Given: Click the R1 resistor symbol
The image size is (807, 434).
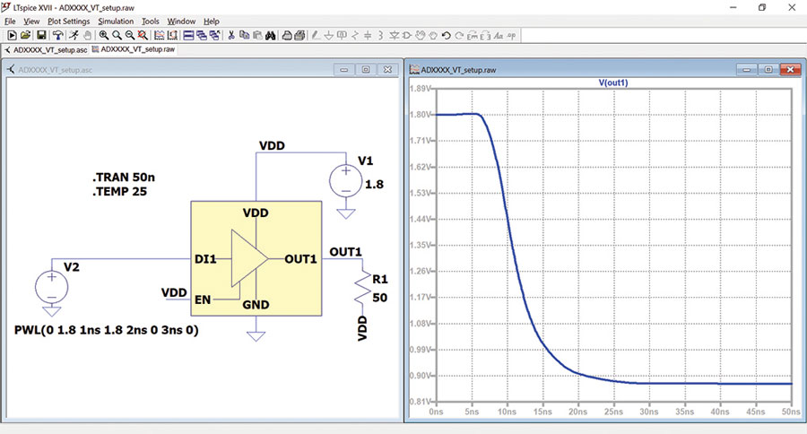Looking at the screenshot, I should tap(363, 287).
